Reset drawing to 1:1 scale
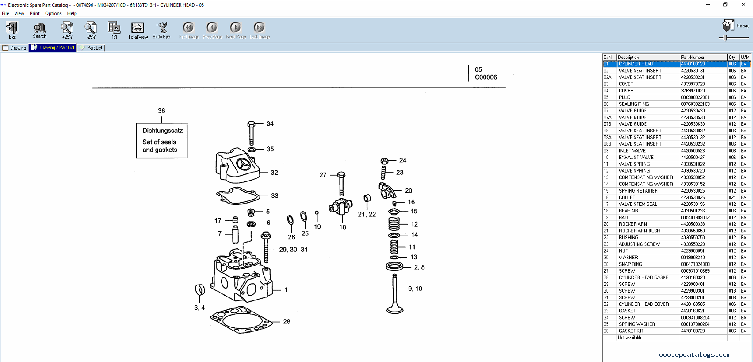 [x=114, y=29]
